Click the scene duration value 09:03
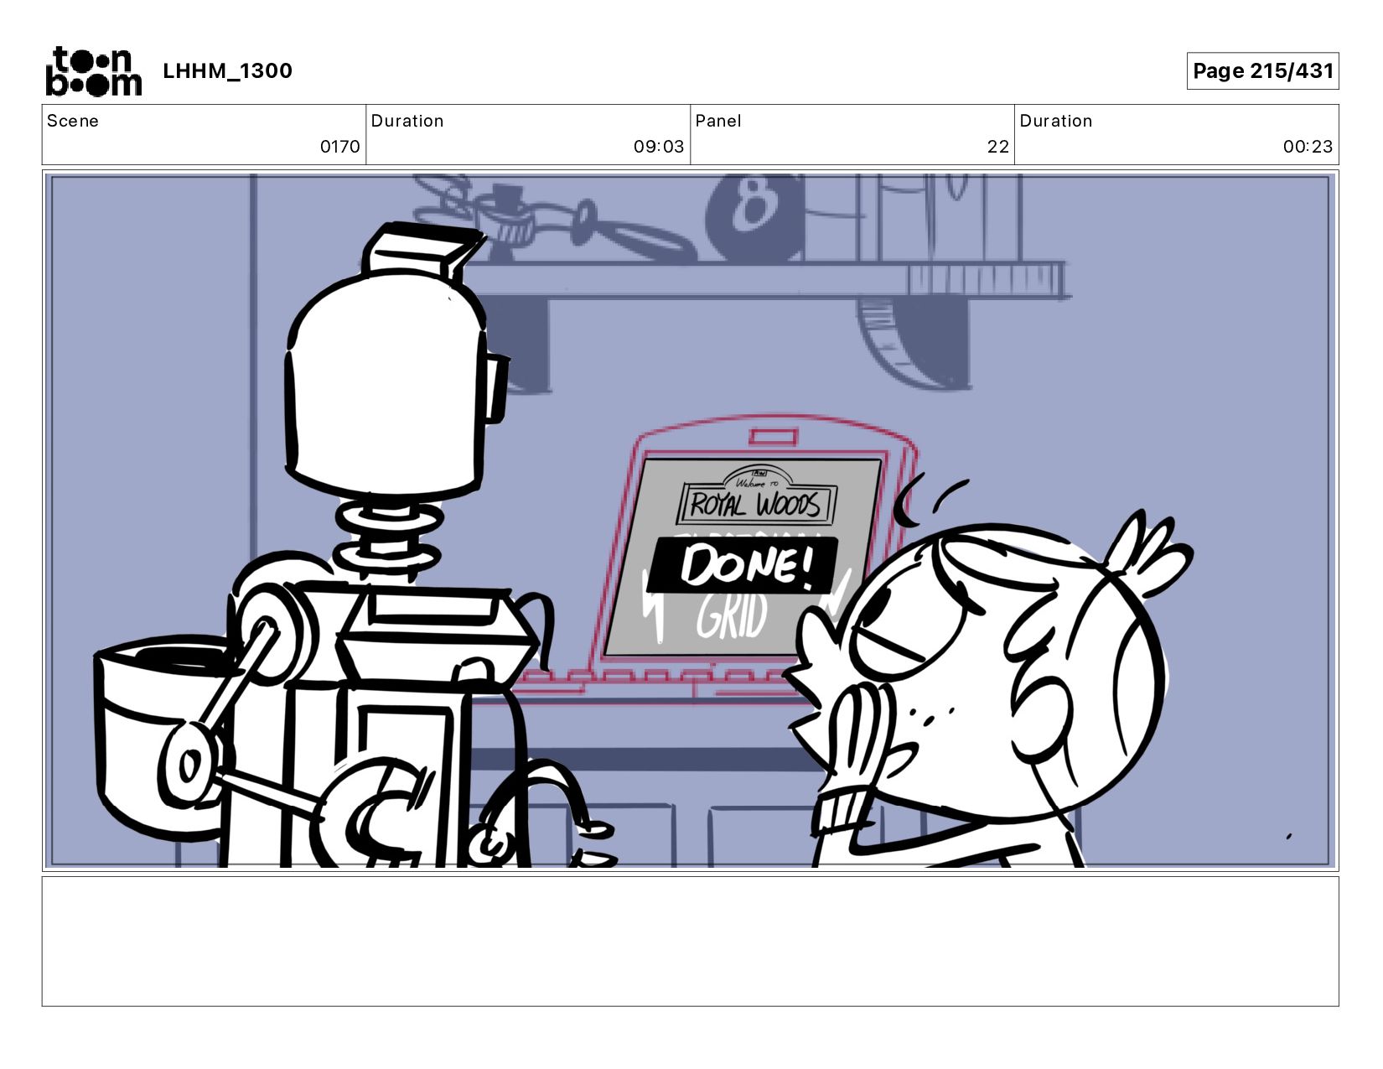The height and width of the screenshot is (1069, 1383). pyautogui.click(x=659, y=147)
